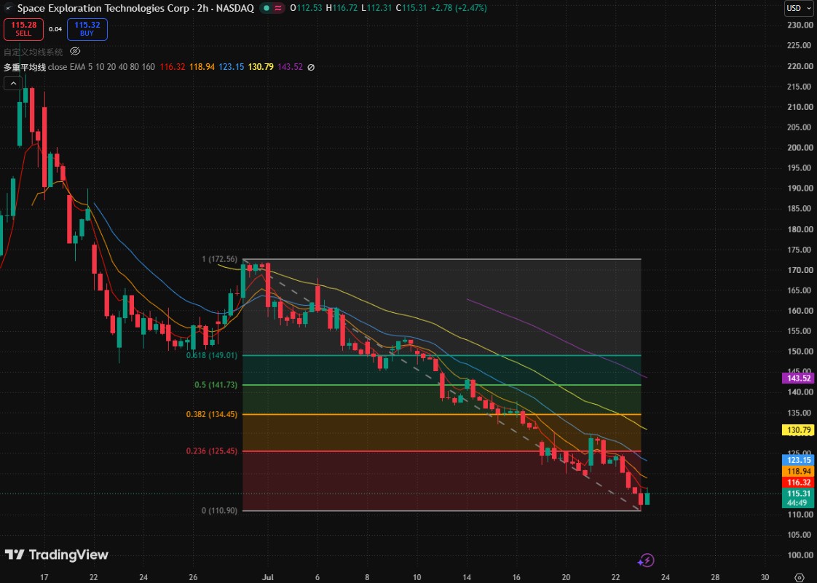The image size is (817, 583).
Task: Click the purple 143.52 price-axis tag
Action: [x=798, y=378]
